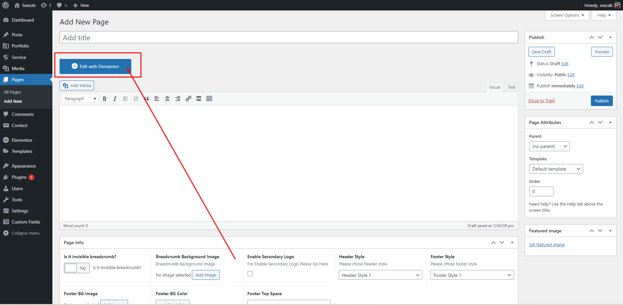Insert a bulleted list

tap(125, 99)
